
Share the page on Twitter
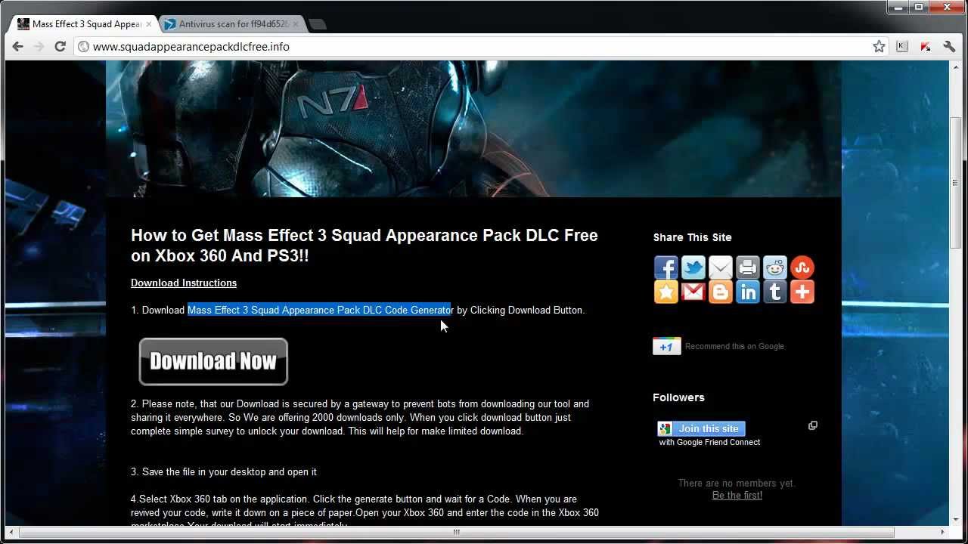pos(693,267)
